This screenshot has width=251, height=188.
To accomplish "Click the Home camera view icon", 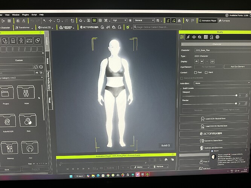I will [x=81, y=20].
